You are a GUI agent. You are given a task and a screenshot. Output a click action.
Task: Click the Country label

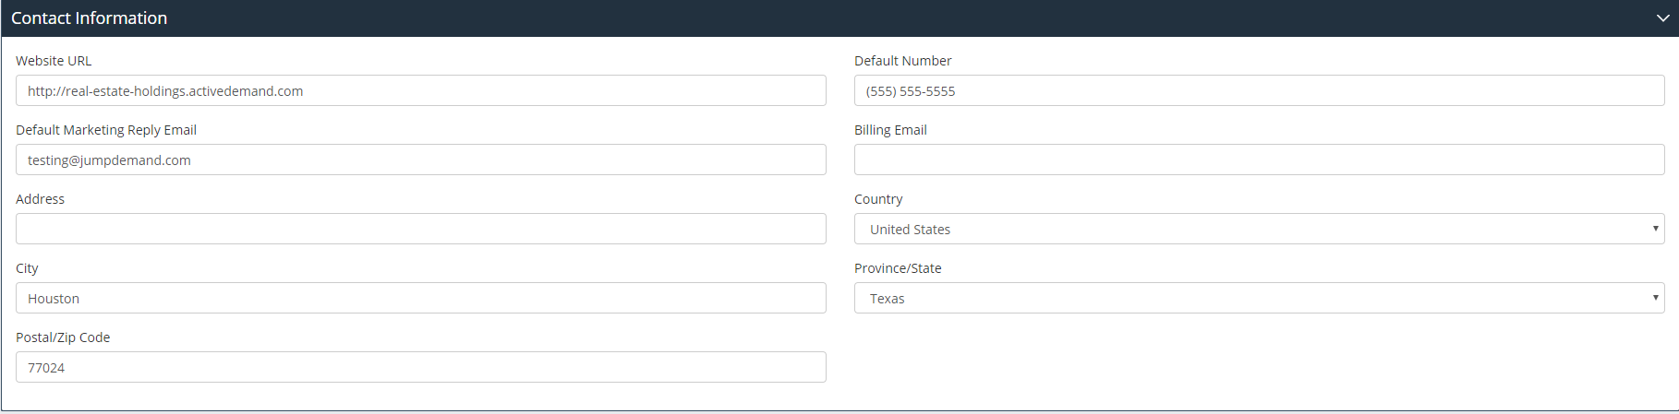pos(878,199)
